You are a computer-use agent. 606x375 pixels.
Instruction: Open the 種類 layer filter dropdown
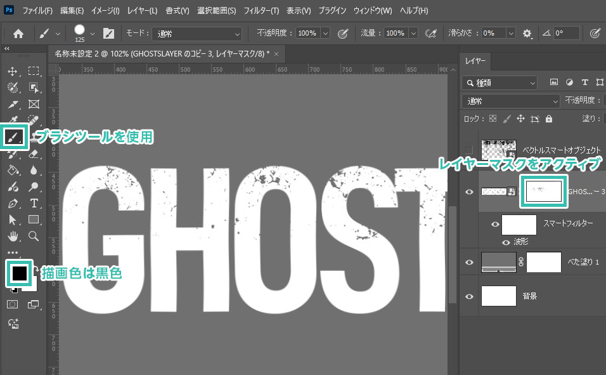pos(500,83)
